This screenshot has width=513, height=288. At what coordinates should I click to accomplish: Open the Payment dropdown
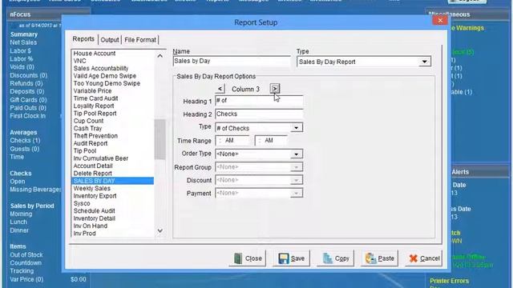tap(296, 194)
